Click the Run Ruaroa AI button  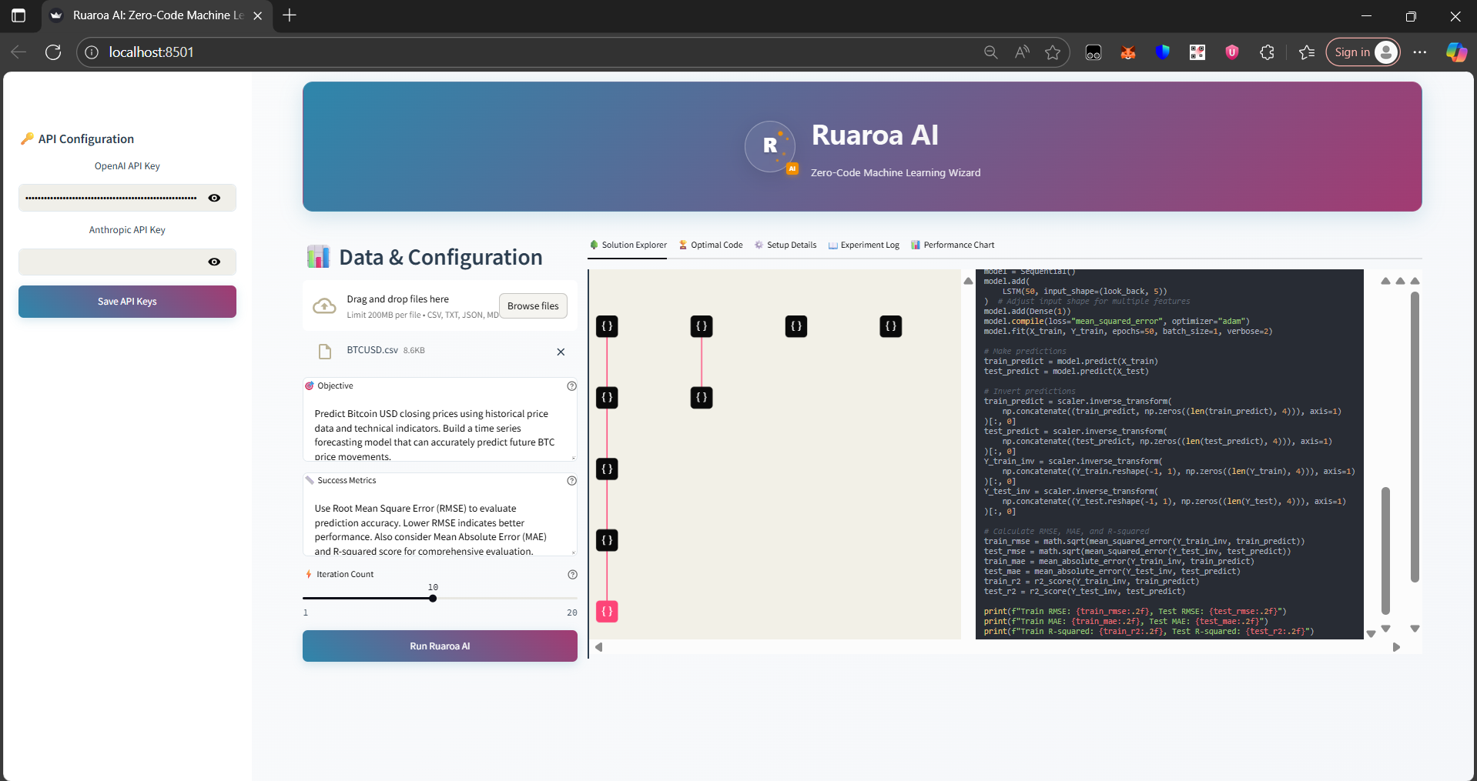440,646
